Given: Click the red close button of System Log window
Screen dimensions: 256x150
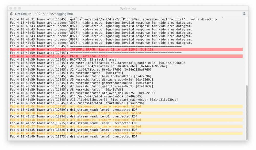Looking at the screenshot, I should tap(11, 8).
